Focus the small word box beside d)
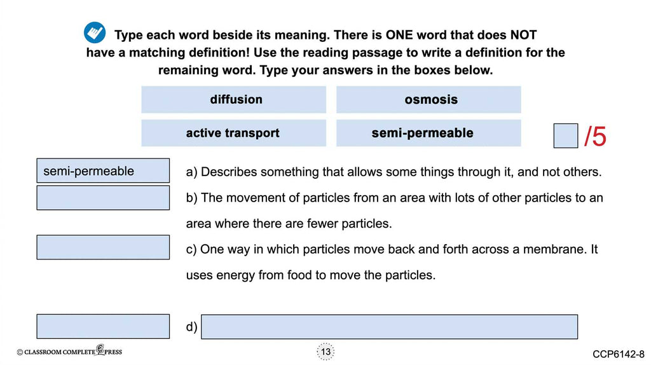Viewport: 651px width, 365px height. [x=103, y=327]
